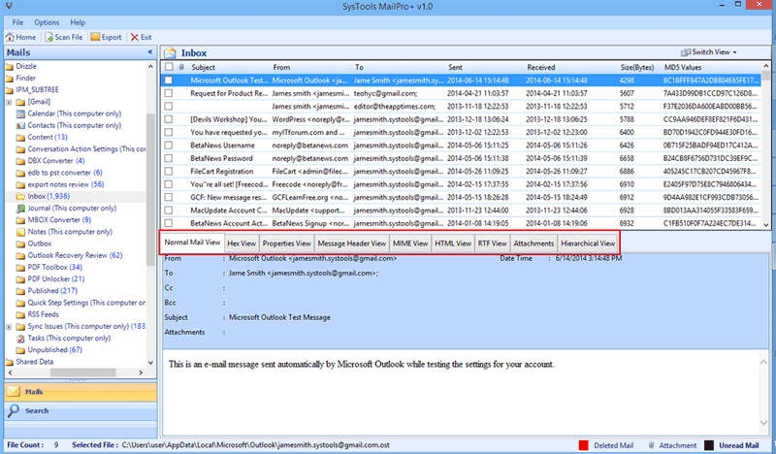776x454 pixels.
Task: Switch to the RTF View tab
Action: 493,243
